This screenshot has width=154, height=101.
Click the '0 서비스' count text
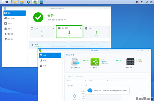[103, 60]
